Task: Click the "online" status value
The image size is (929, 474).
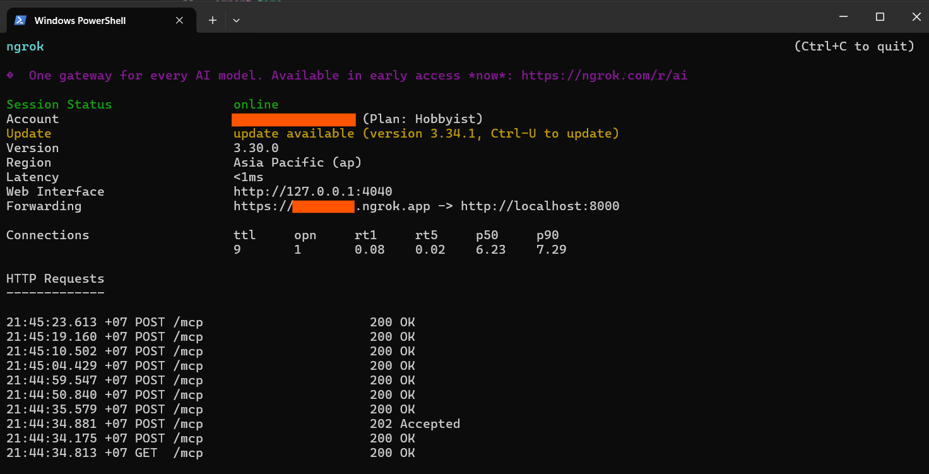Action: click(x=256, y=105)
